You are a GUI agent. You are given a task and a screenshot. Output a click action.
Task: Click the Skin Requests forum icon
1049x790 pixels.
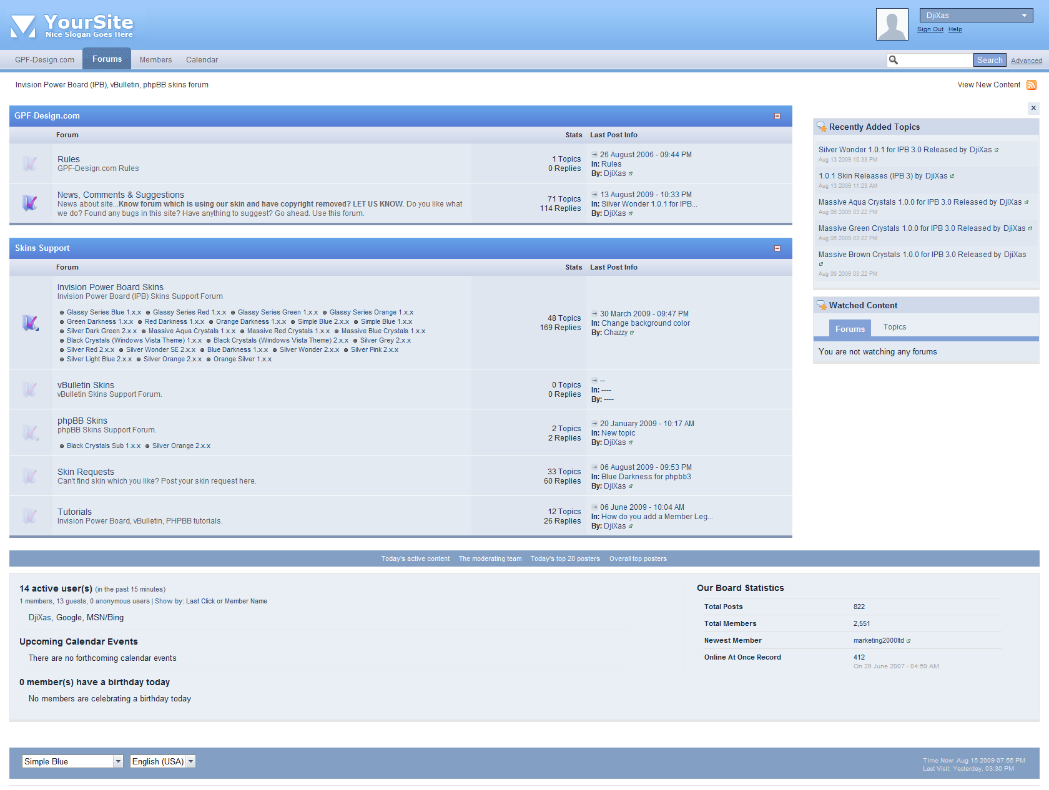pos(29,476)
